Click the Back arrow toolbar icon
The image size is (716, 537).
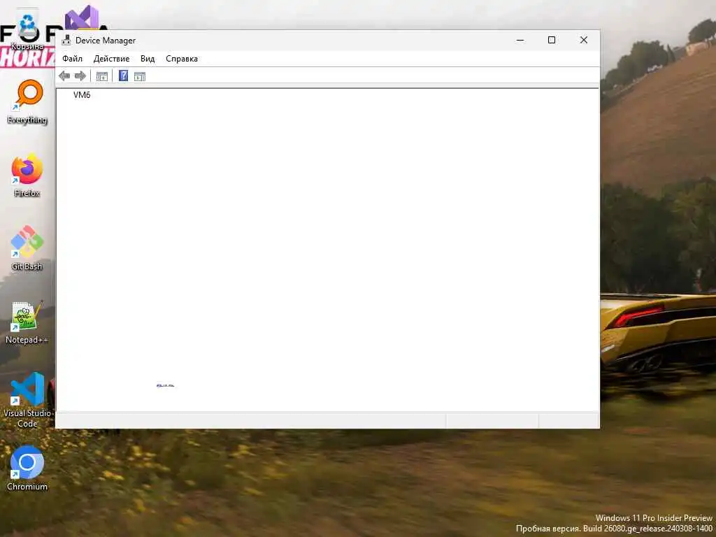pyautogui.click(x=64, y=76)
